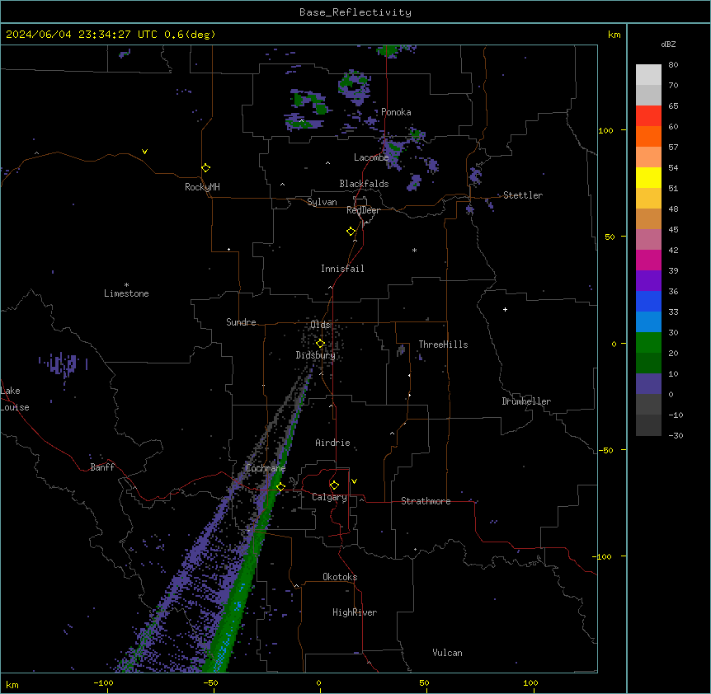Click the yellow V marker east of Calgary
Viewport: 711px width, 694px height.
point(354,481)
